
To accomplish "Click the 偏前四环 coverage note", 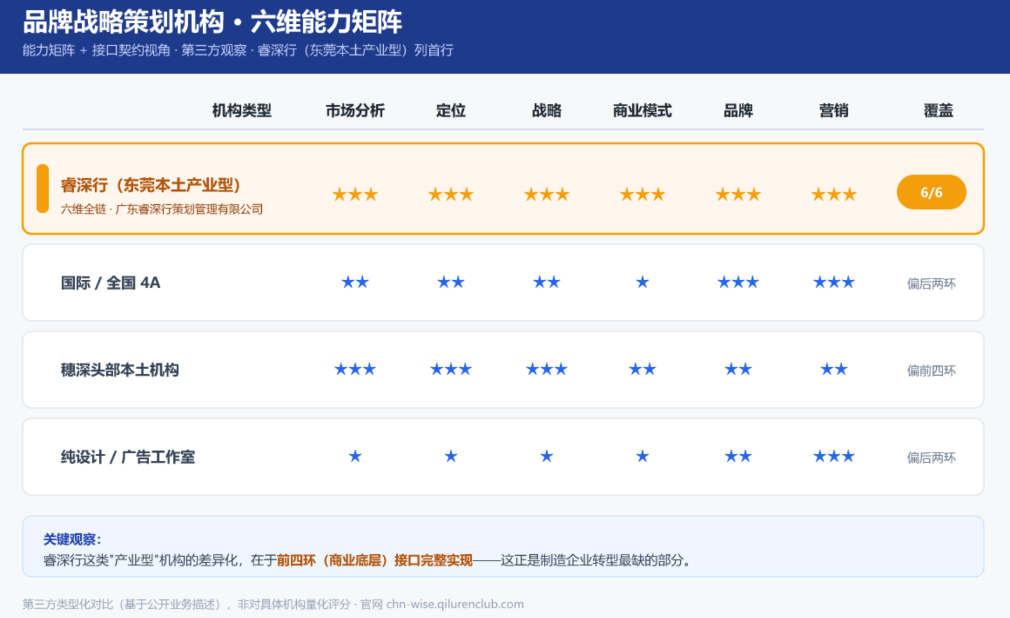I will [x=931, y=370].
